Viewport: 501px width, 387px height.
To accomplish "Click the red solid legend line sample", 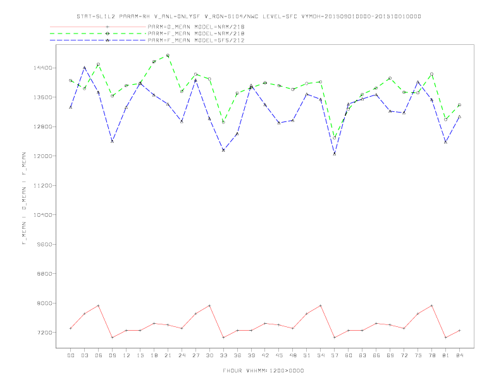I will pos(98,27).
